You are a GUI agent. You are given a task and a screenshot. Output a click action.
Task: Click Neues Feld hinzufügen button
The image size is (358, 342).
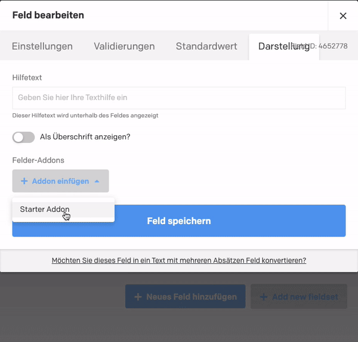(x=186, y=296)
